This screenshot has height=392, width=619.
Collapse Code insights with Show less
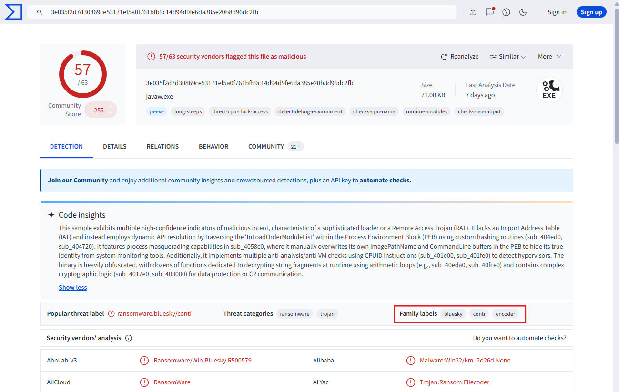coord(72,288)
